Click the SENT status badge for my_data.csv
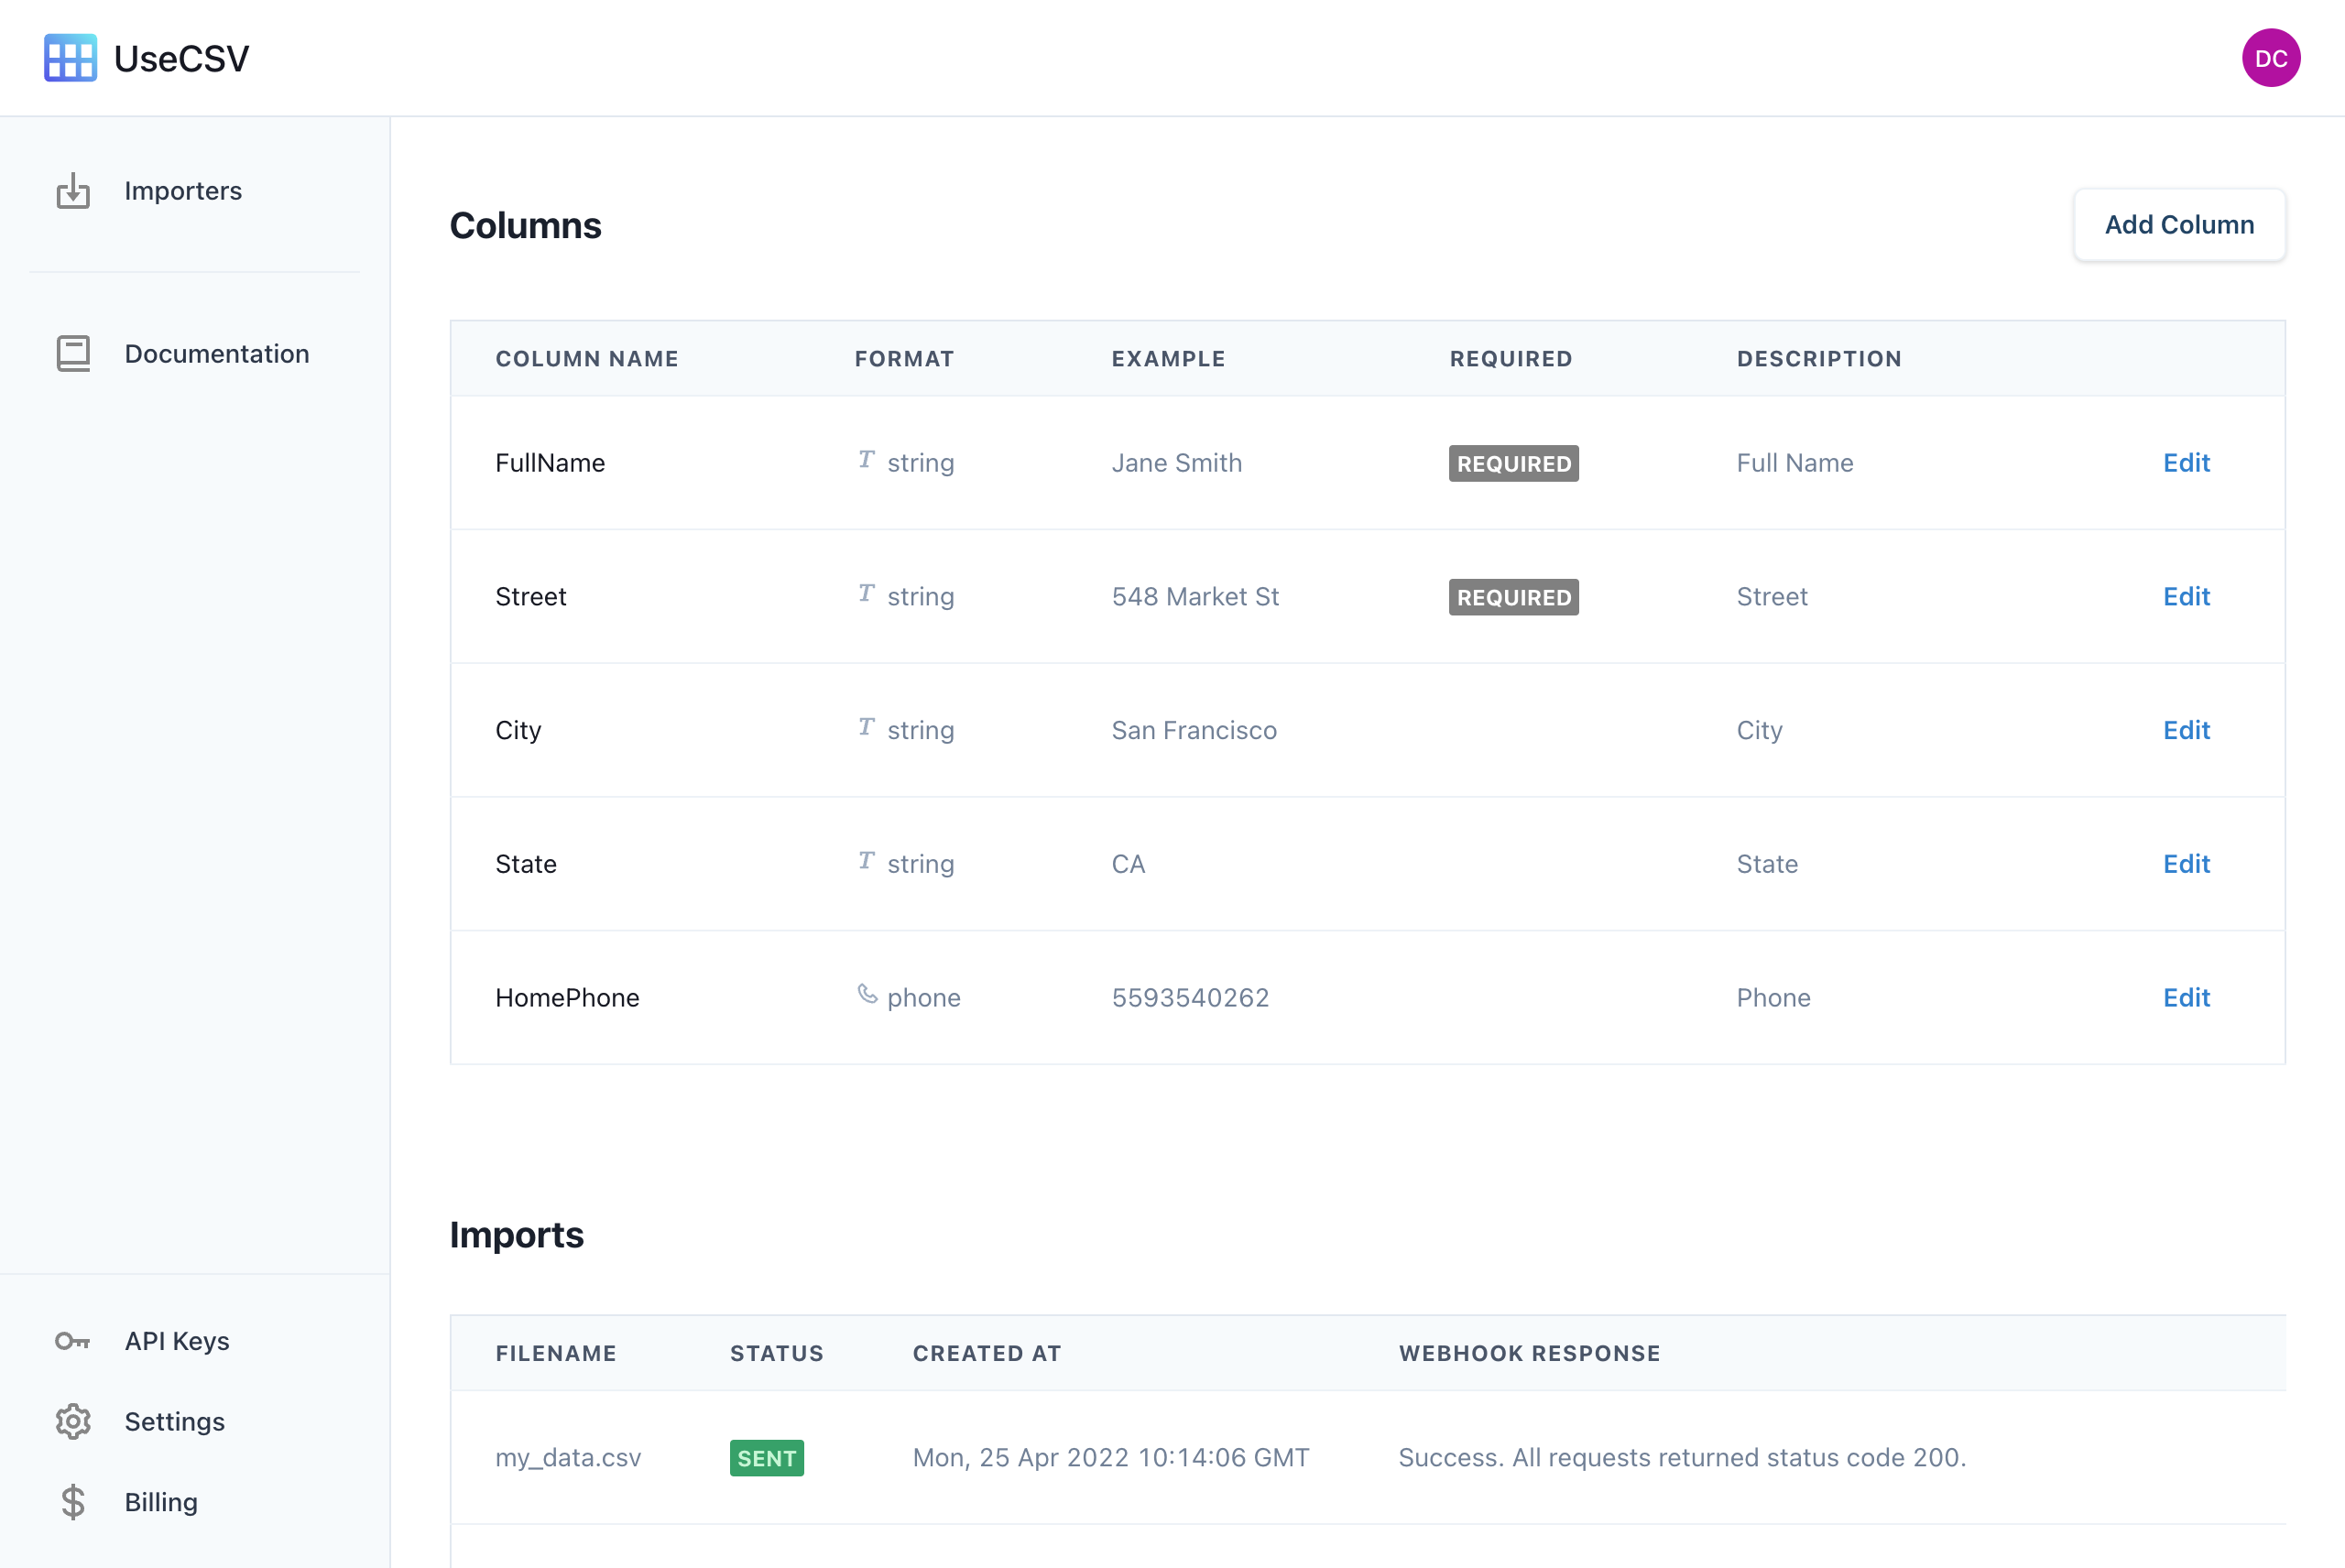 point(766,1458)
